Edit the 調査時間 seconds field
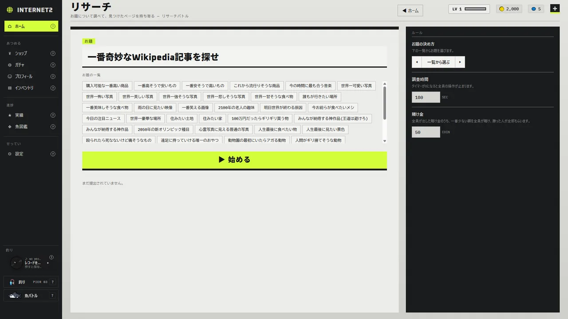The height and width of the screenshot is (319, 568). [x=426, y=97]
